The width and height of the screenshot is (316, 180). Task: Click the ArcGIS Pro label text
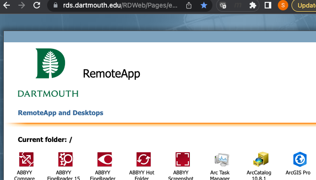click(x=298, y=172)
